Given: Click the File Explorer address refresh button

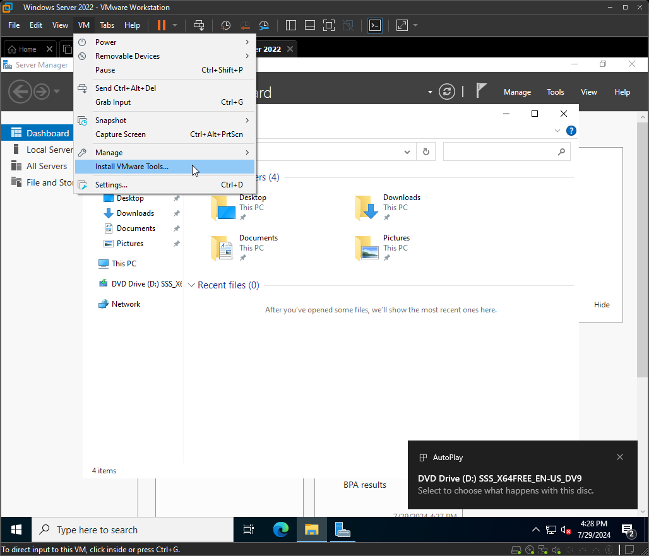Looking at the screenshot, I should 426,152.
